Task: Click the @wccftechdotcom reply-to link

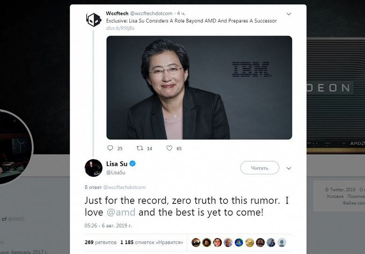Action: [x=124, y=187]
